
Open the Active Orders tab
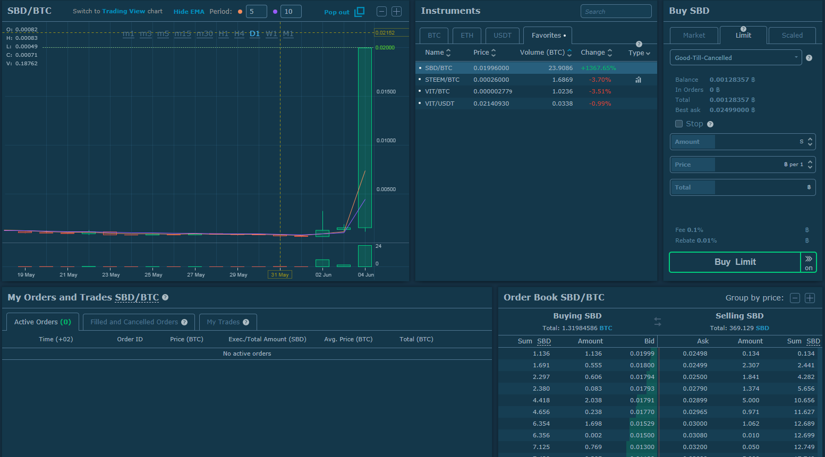click(x=42, y=322)
